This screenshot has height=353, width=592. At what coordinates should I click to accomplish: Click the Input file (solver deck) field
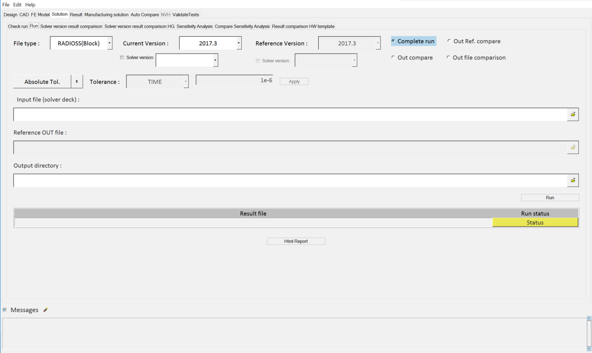pyautogui.click(x=290, y=115)
